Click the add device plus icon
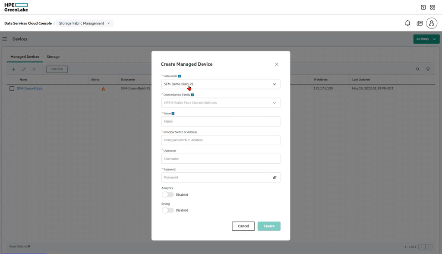This screenshot has width=442, height=254. tap(13, 69)
